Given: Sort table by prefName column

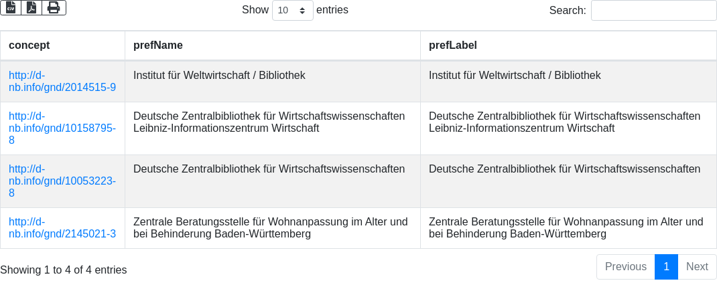Looking at the screenshot, I should coord(158,45).
